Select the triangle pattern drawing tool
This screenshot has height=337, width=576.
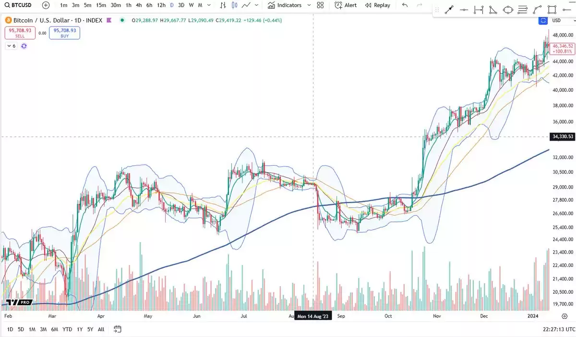pyautogui.click(x=493, y=10)
